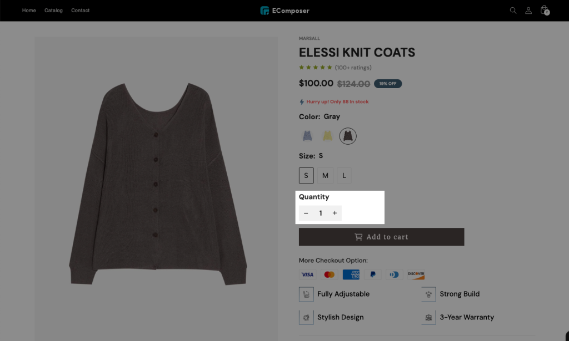Screen dimensions: 569x341
Task: Click the EComposer logo
Action: (285, 11)
